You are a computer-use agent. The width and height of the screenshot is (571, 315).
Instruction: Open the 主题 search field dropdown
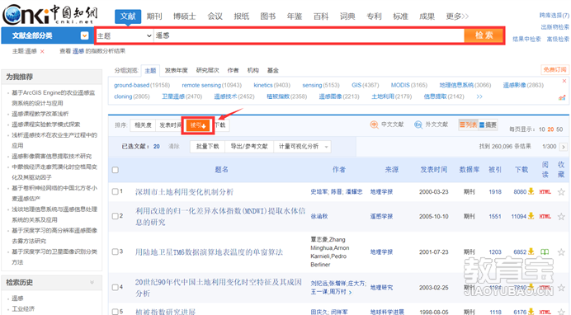124,35
